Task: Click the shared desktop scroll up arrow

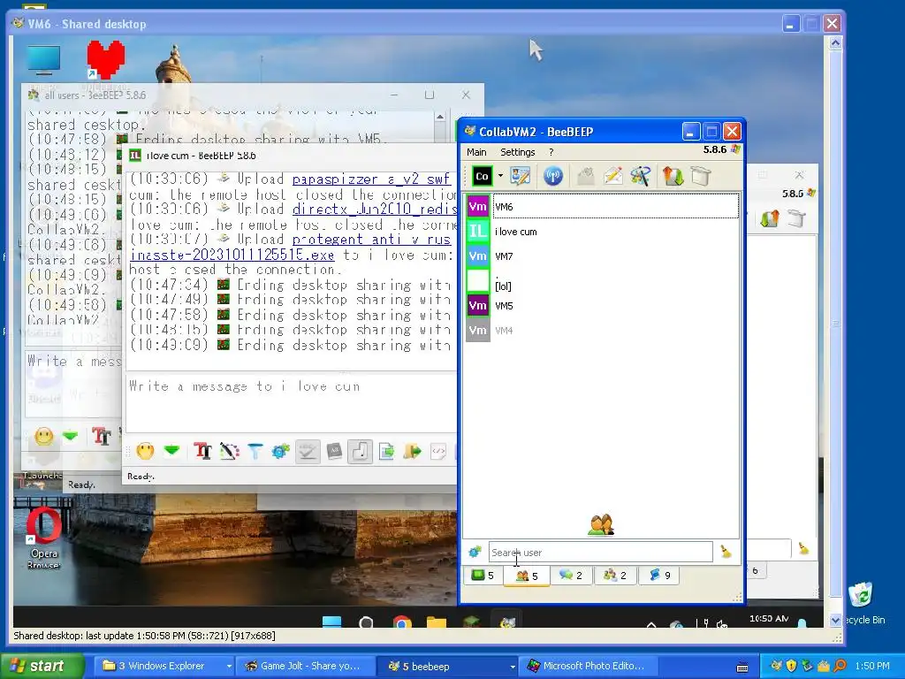Action: click(835, 42)
